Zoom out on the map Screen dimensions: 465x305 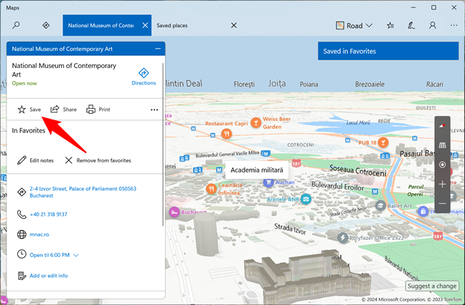click(x=442, y=204)
